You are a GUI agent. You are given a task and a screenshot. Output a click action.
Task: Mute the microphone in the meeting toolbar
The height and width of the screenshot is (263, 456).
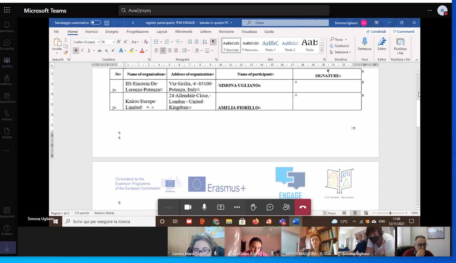(204, 207)
